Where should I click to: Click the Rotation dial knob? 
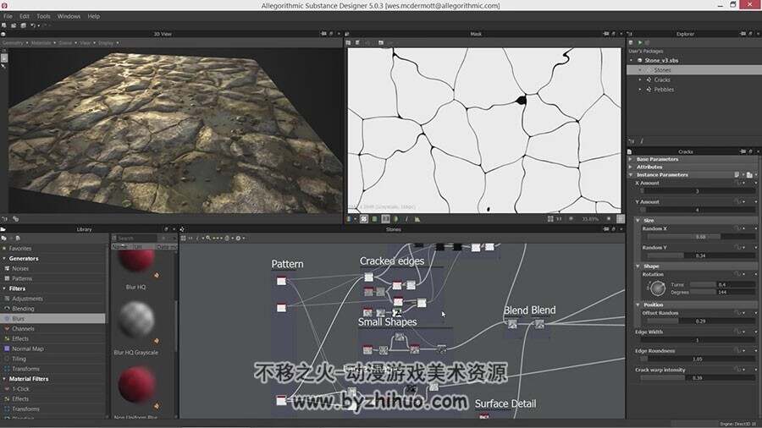[x=658, y=288]
